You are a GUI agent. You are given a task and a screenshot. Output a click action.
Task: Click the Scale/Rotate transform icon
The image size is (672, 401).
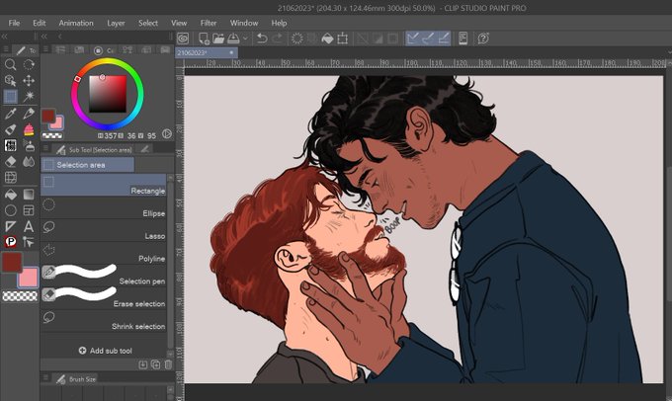tap(343, 39)
